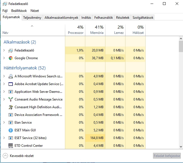The height and width of the screenshot is (163, 183).
Task: Click the vertical scrollbar thumb
Action: coord(181,47)
